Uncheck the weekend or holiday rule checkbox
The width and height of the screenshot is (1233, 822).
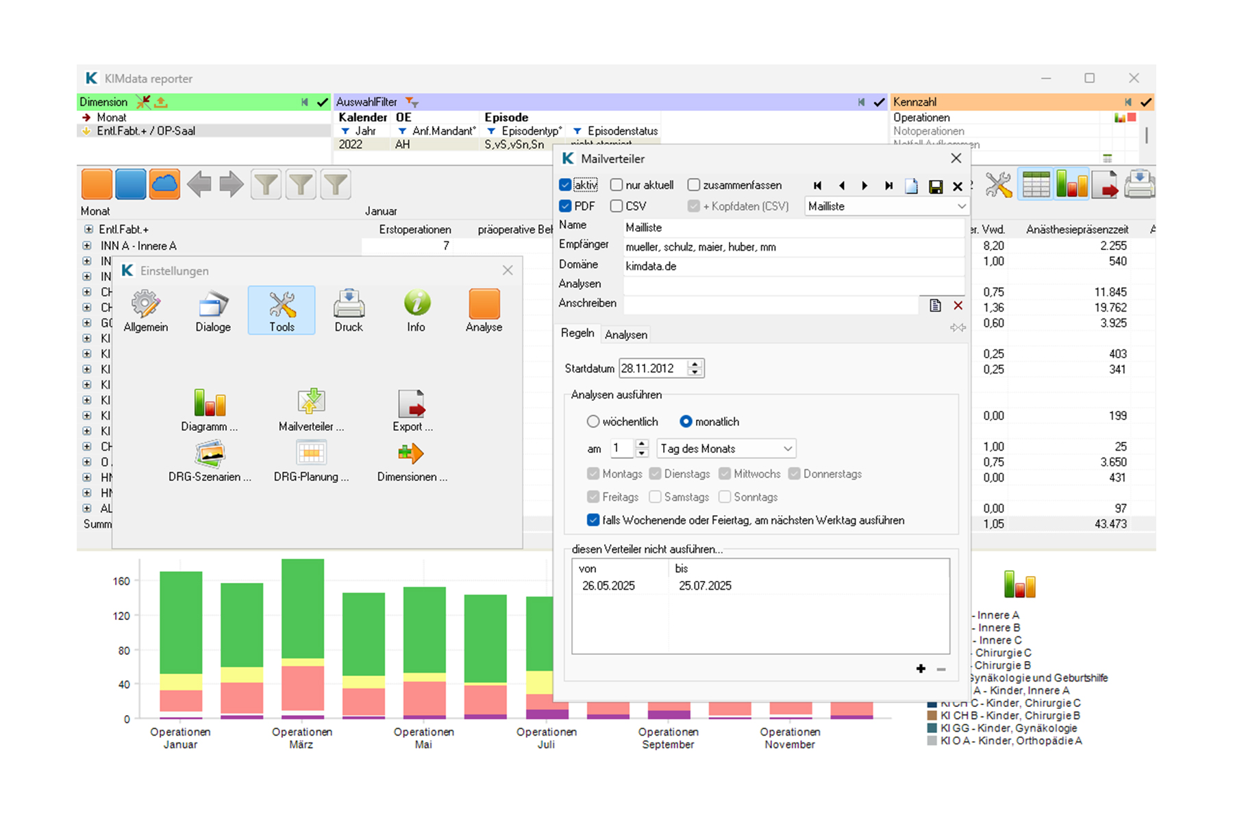pyautogui.click(x=593, y=520)
